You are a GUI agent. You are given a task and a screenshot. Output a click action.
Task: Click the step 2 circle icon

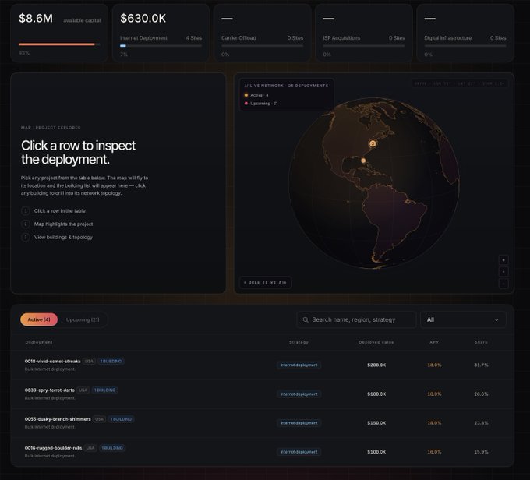point(26,224)
